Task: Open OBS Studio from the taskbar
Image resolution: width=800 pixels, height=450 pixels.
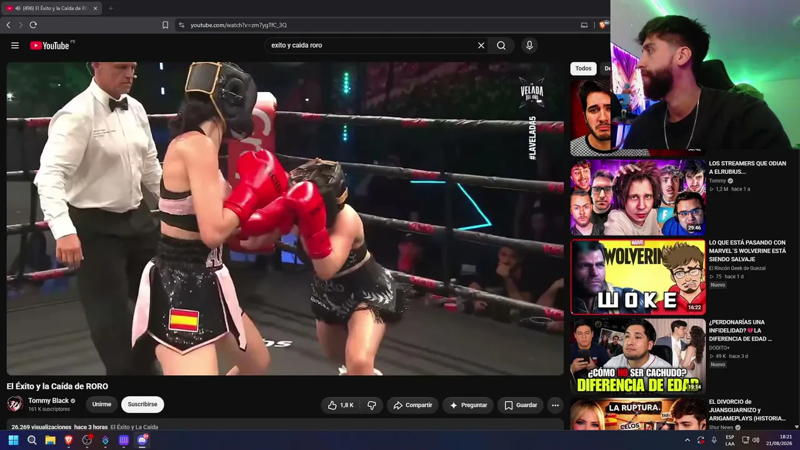Action: [87, 440]
